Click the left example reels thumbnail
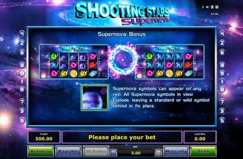The image size is (243, 159). click(x=74, y=62)
